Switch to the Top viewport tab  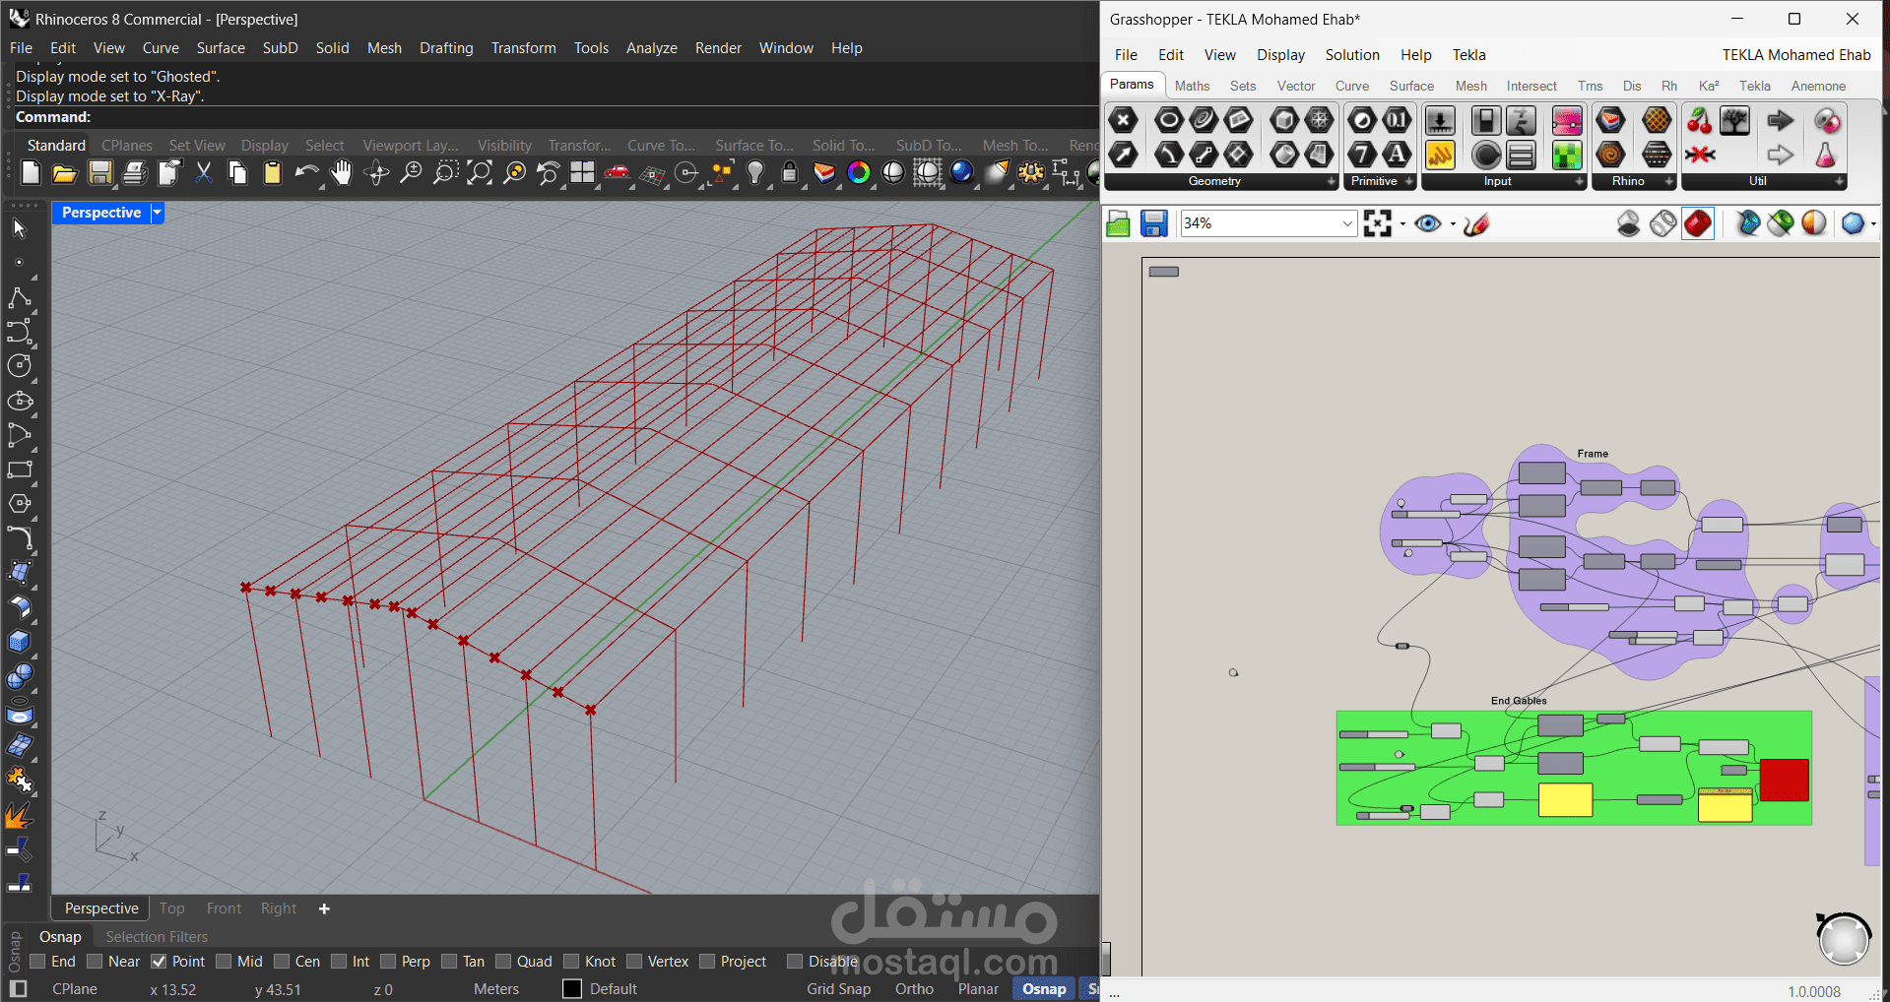tap(172, 908)
